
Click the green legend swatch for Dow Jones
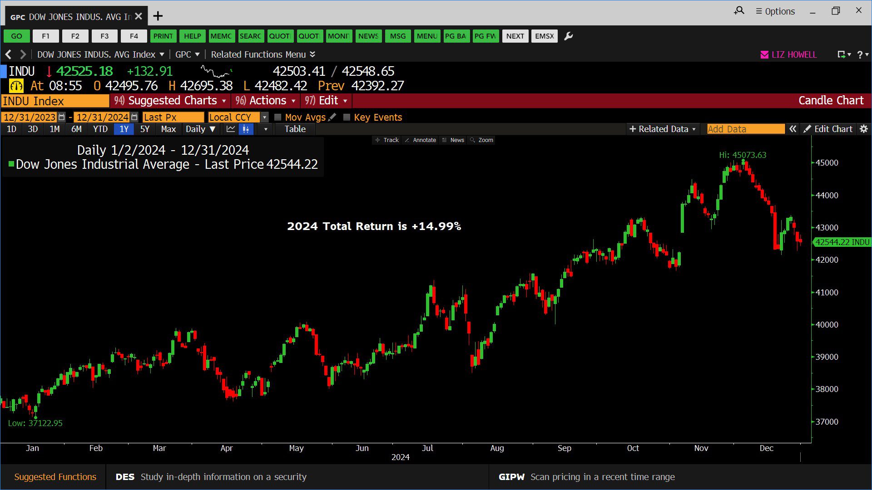(x=11, y=164)
